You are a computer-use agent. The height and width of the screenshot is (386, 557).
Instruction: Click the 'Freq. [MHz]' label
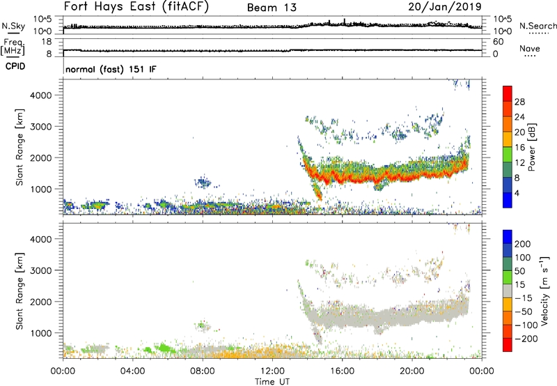coord(13,47)
